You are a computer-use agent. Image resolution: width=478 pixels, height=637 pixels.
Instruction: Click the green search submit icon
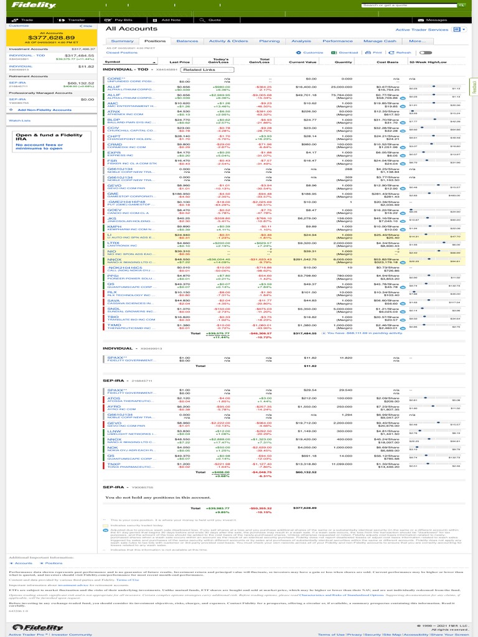pos(461,5)
